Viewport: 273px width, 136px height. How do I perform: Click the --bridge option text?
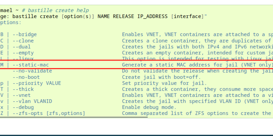pos(25,34)
